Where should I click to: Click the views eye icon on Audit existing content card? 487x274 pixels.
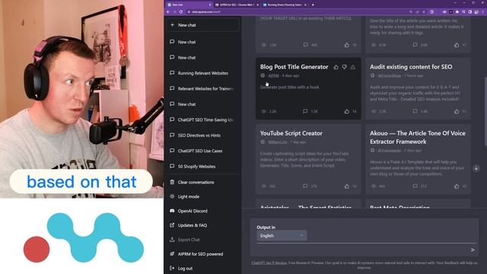(374, 111)
